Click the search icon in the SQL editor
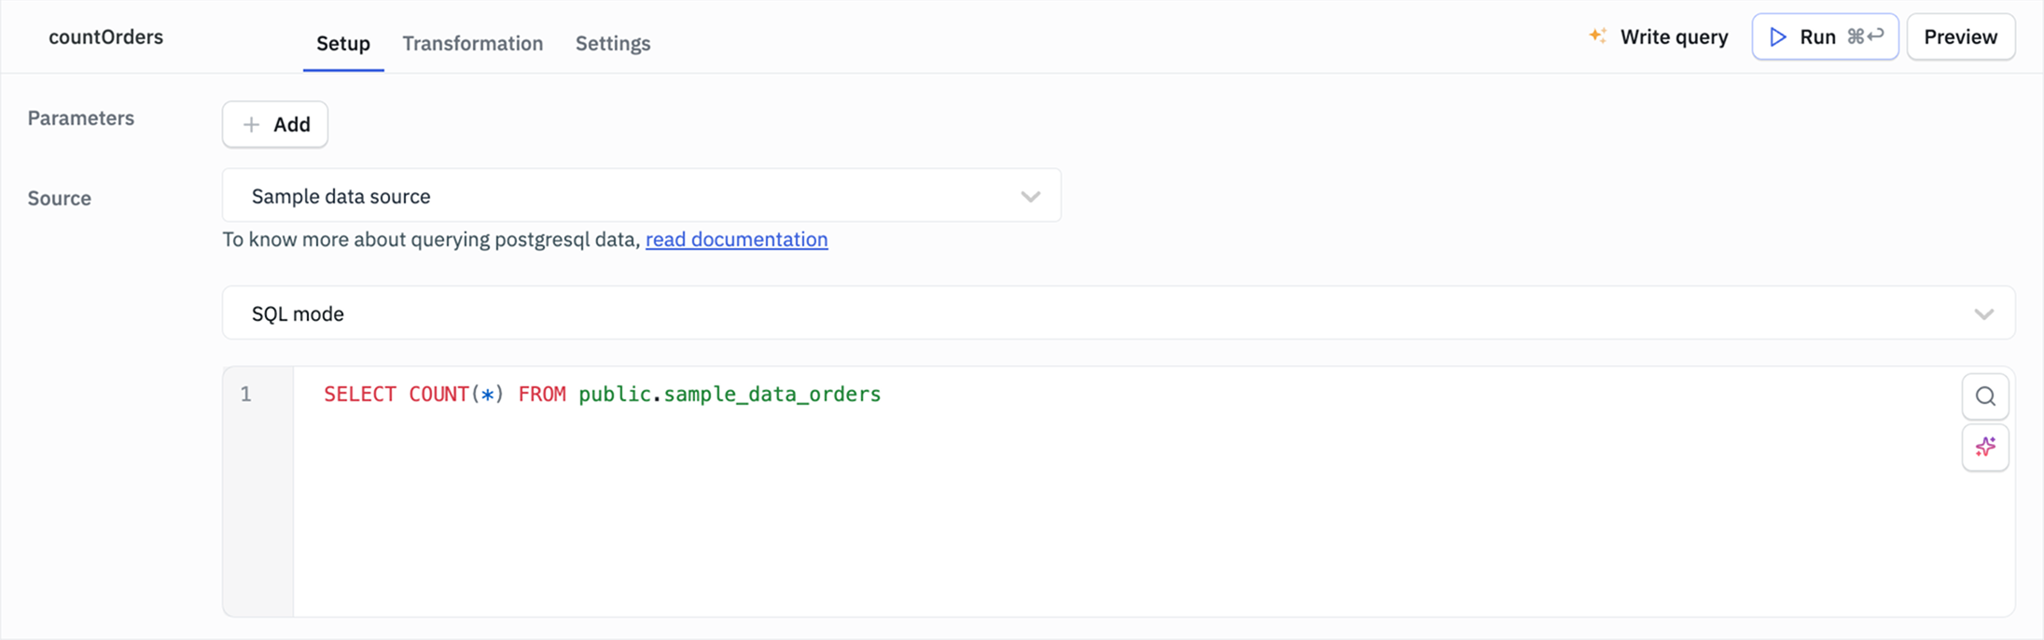This screenshot has width=2044, height=640. click(1985, 397)
